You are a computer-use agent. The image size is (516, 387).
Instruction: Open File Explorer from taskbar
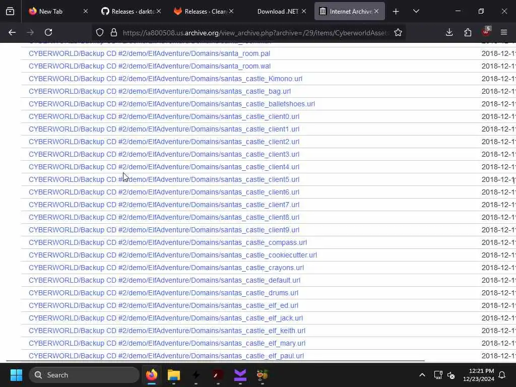[174, 375]
